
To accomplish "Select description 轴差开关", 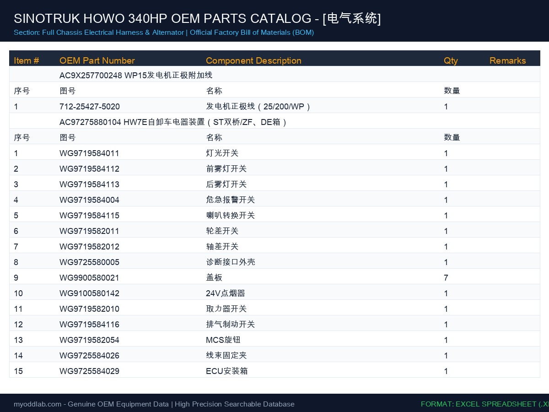I will point(222,247).
